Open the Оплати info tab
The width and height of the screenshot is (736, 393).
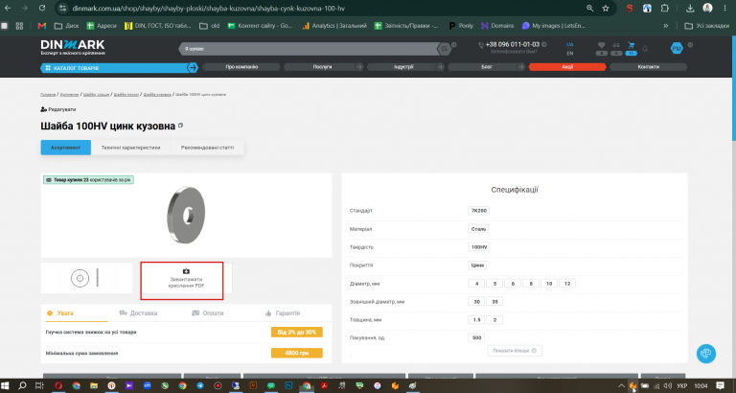point(208,313)
